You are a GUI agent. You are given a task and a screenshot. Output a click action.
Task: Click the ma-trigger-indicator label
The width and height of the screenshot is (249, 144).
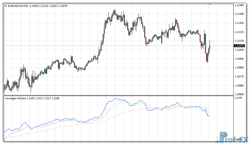point(16,98)
